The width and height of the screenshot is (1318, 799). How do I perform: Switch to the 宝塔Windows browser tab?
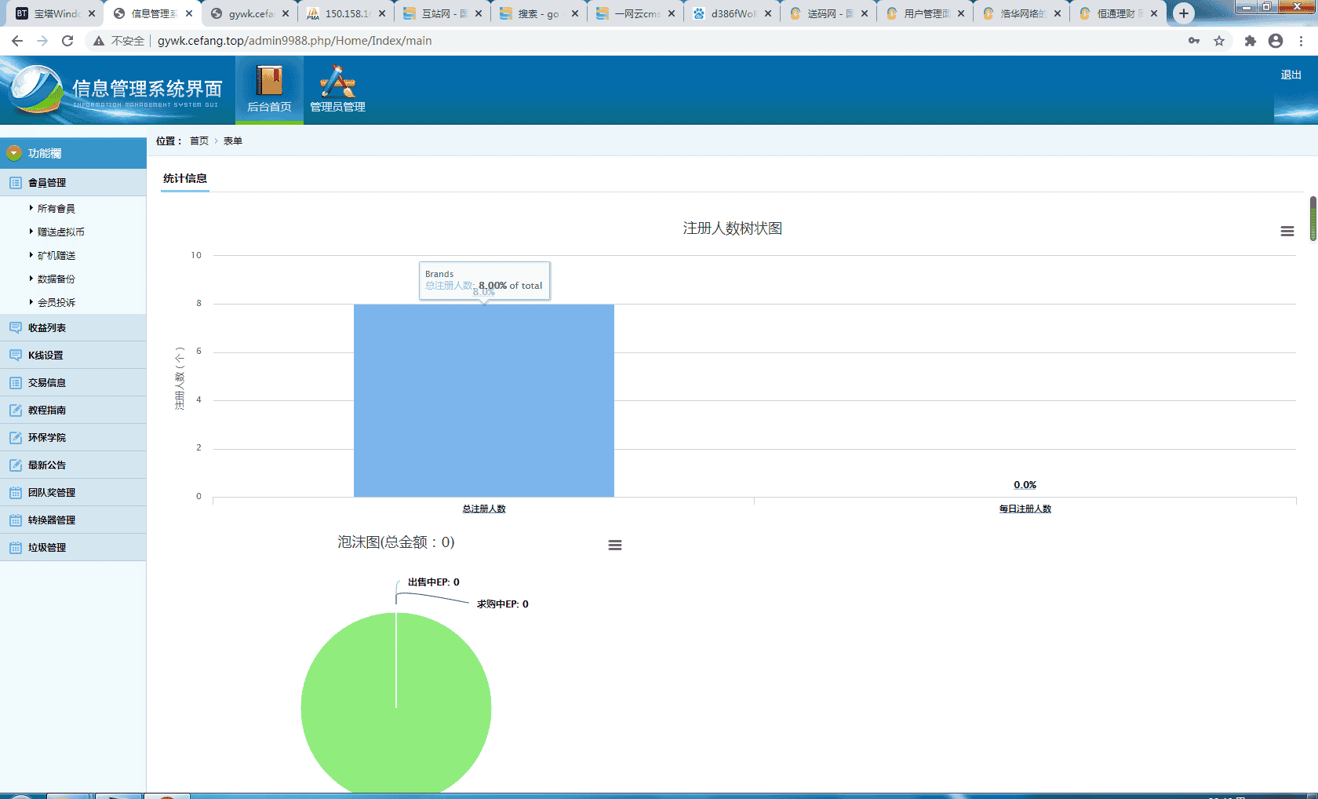tap(55, 13)
